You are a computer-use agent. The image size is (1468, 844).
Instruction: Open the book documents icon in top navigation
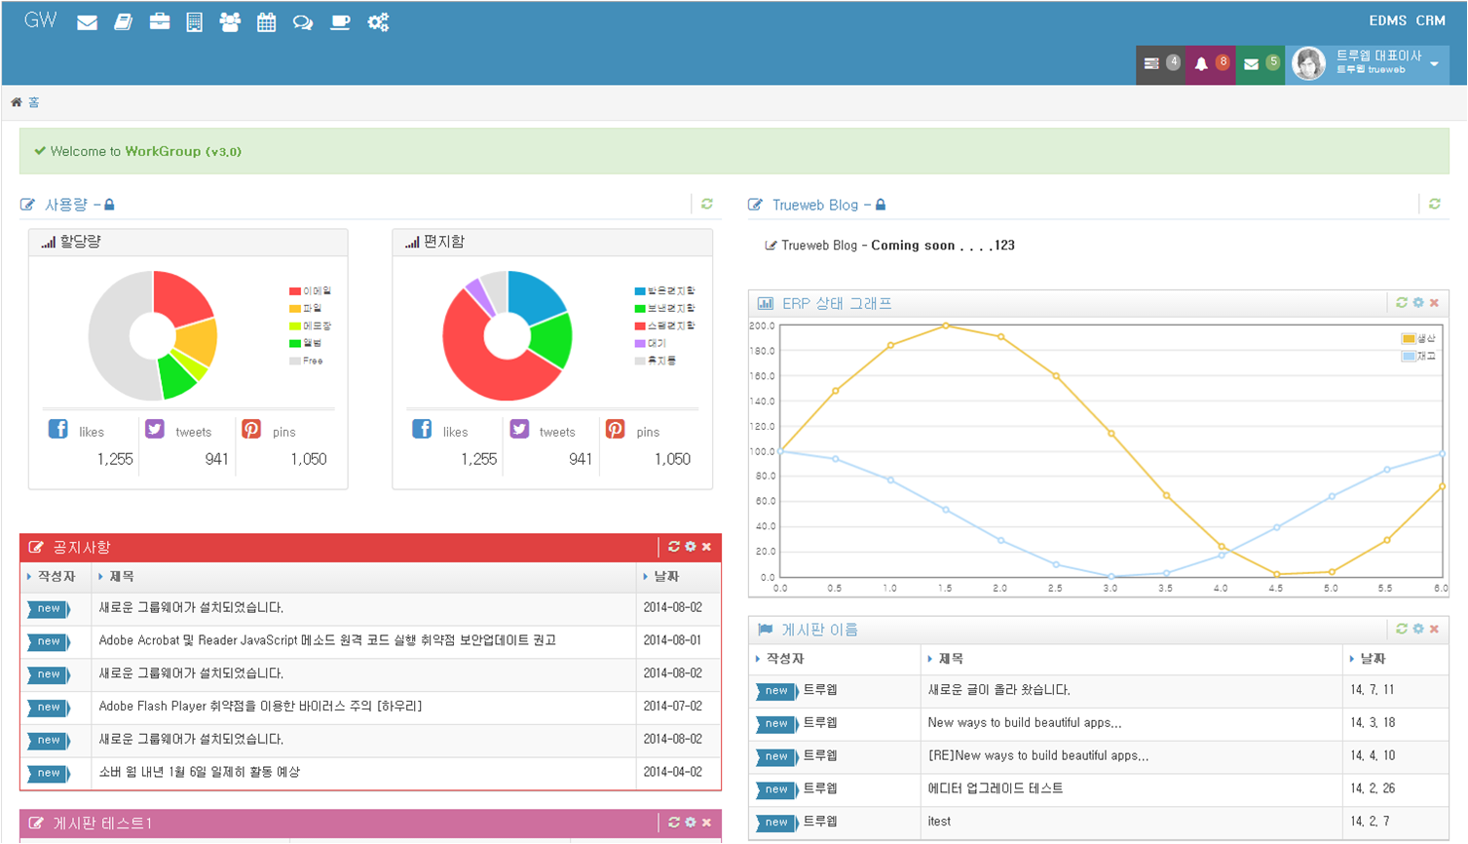click(x=124, y=22)
